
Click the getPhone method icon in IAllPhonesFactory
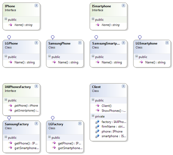(10, 106)
